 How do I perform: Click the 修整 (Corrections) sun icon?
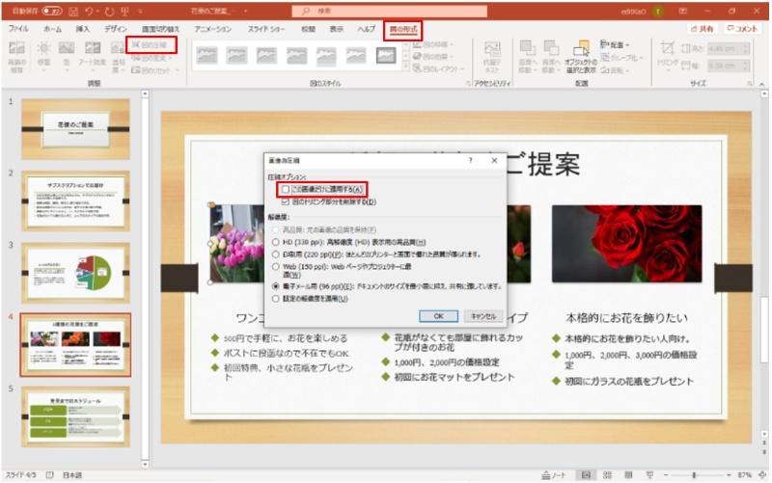point(43,47)
